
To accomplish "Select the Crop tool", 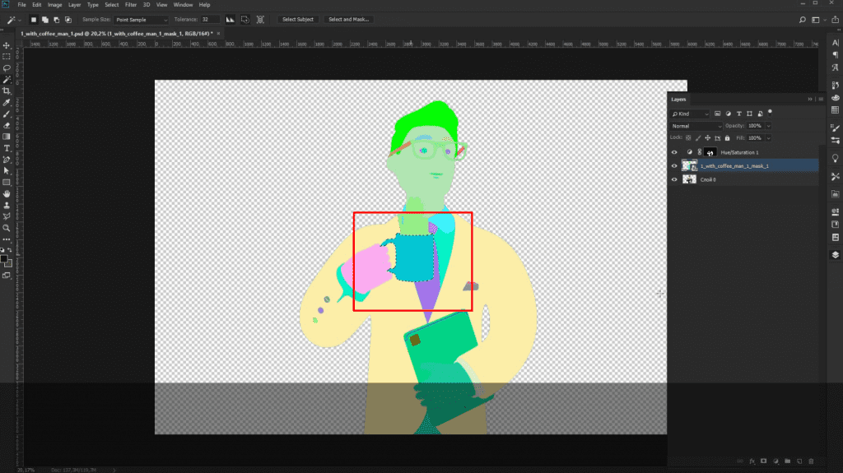I will [7, 90].
